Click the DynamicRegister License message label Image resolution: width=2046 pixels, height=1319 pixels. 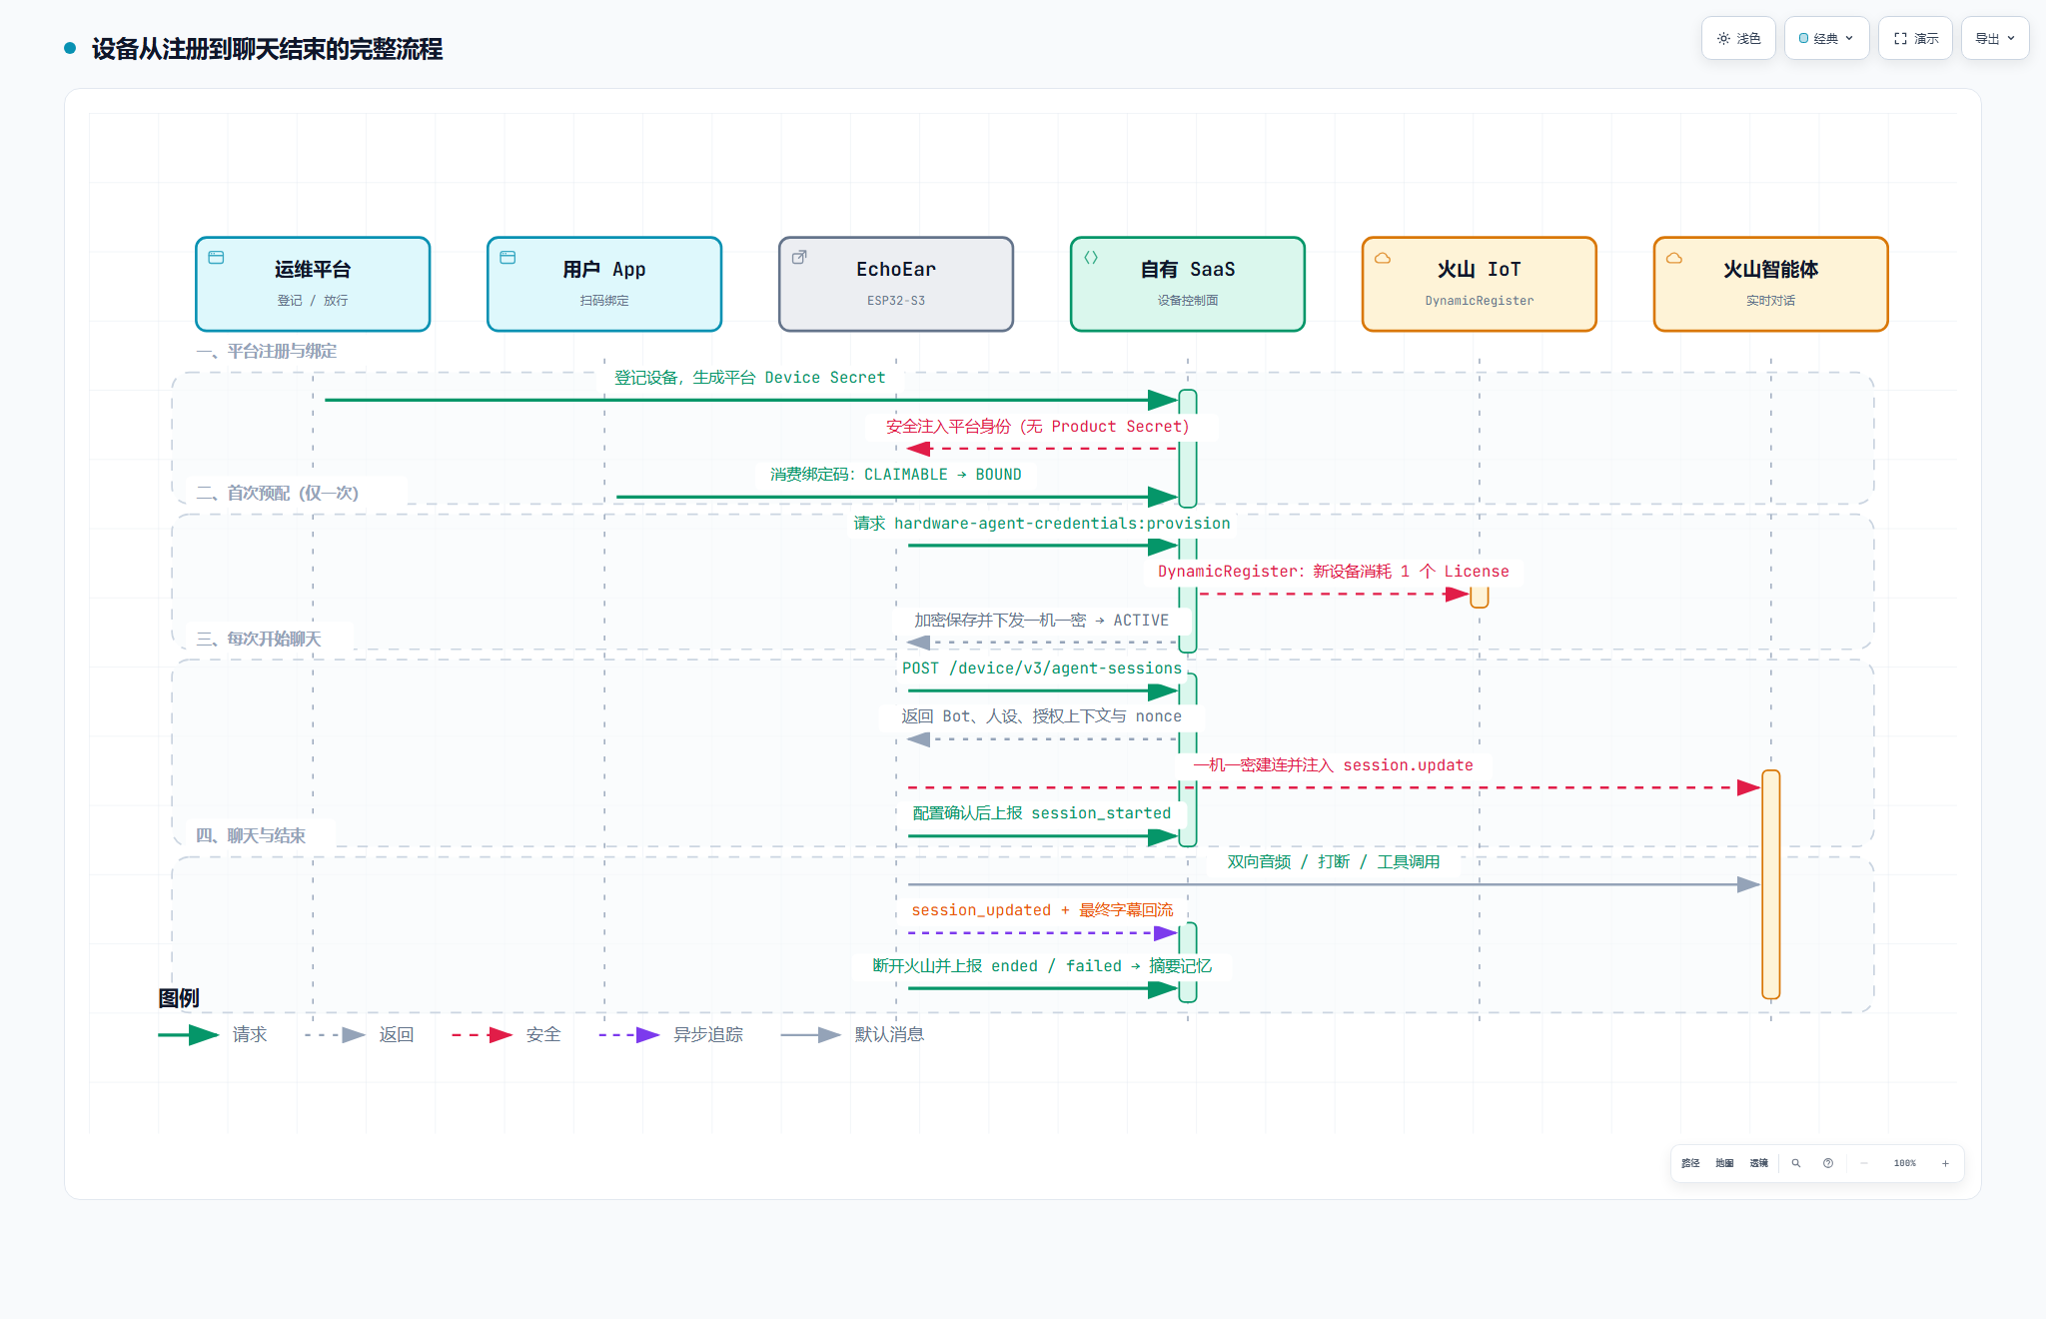point(1334,572)
